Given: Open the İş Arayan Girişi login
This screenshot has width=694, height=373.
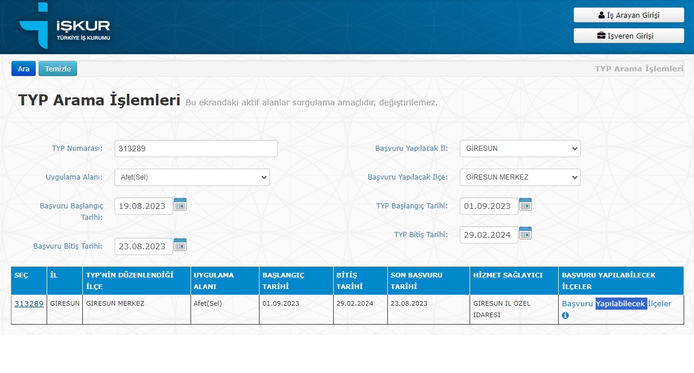Looking at the screenshot, I should point(629,15).
